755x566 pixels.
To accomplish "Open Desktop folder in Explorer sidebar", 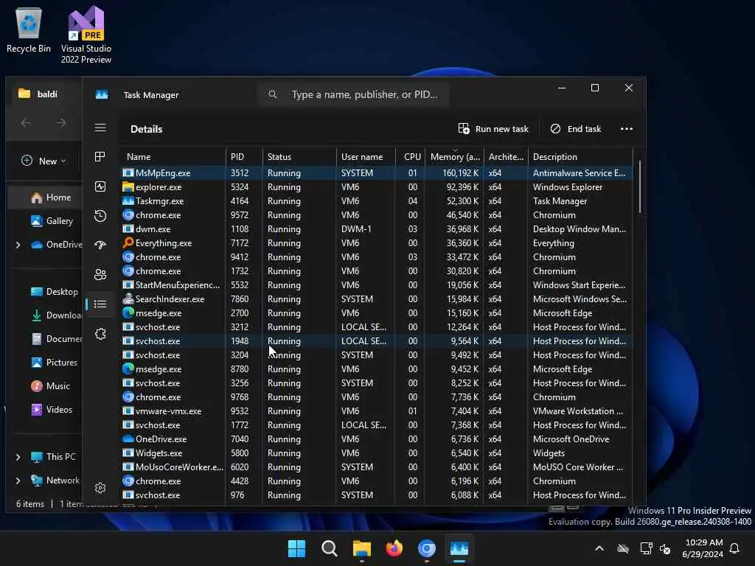I will (54, 292).
